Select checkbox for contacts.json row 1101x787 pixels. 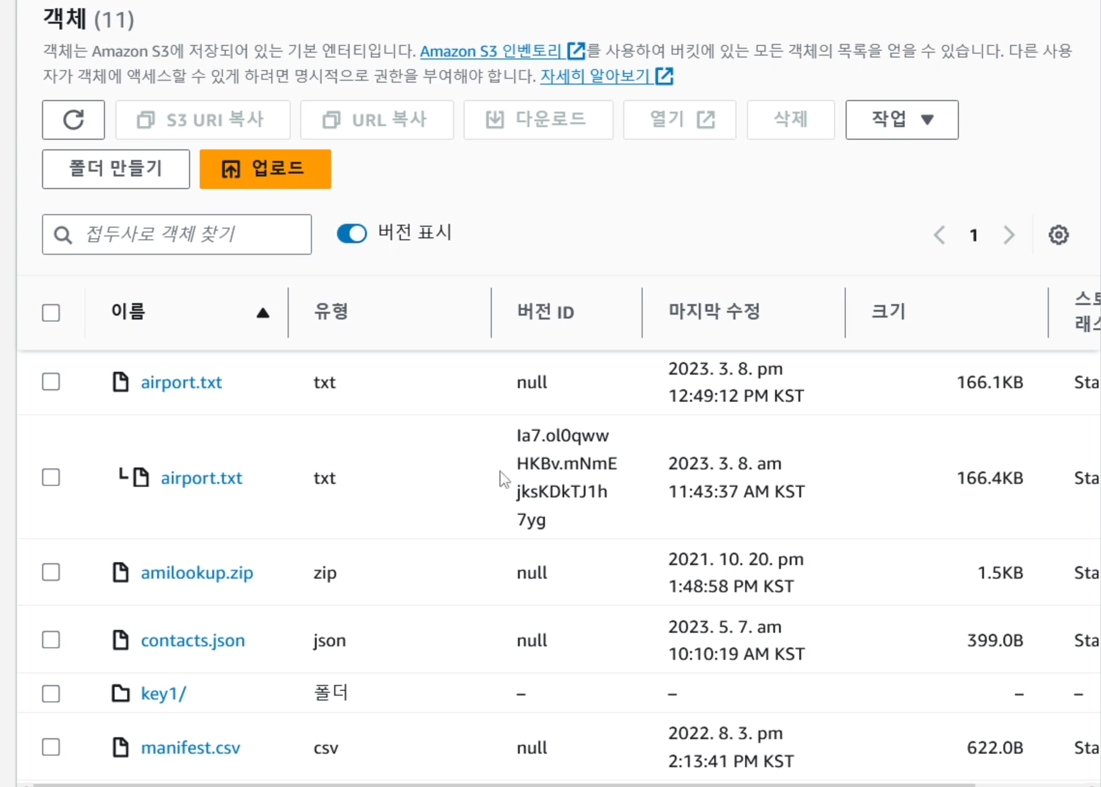51,640
